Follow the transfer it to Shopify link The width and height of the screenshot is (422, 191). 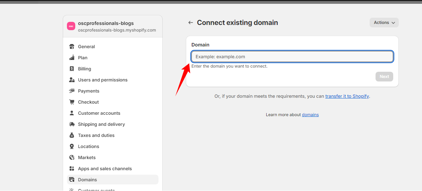(347, 96)
